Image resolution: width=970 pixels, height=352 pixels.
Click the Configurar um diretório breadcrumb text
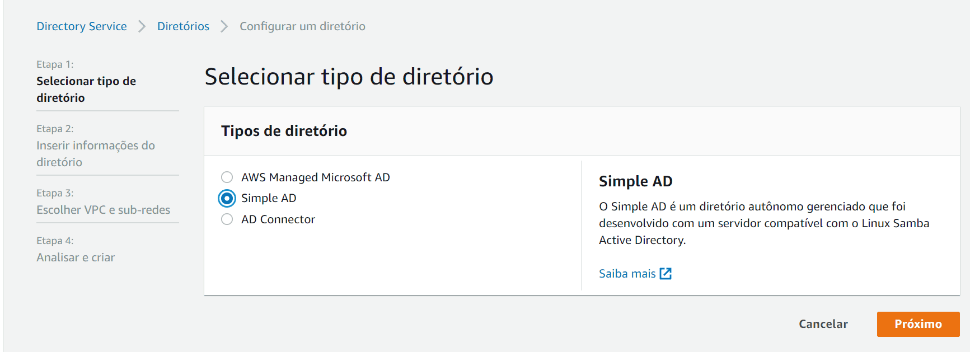click(x=302, y=26)
